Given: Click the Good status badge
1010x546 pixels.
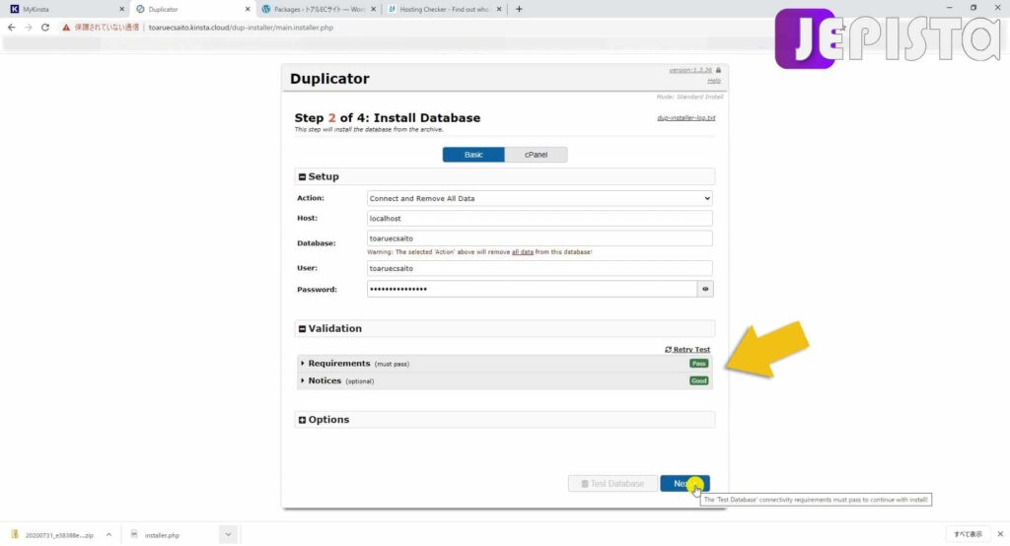Looking at the screenshot, I should 699,381.
